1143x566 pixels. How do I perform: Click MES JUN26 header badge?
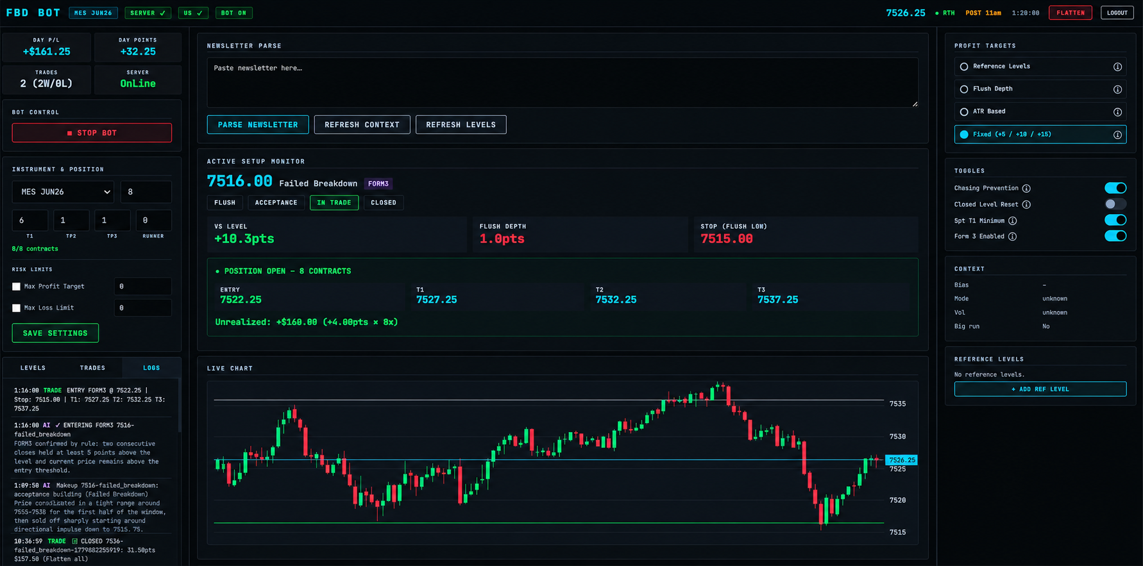(x=93, y=13)
